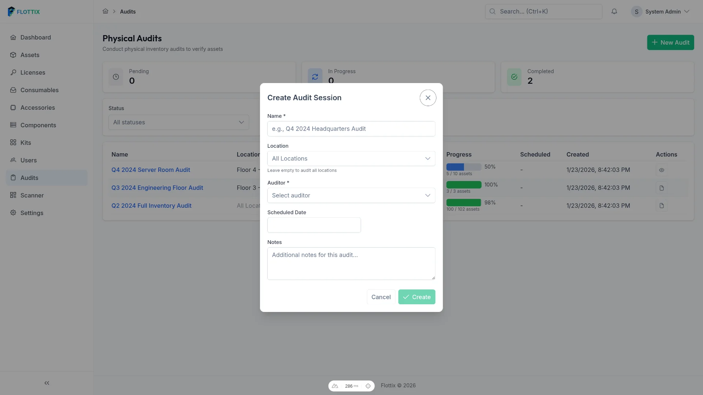Open the Select auditor dropdown

tap(351, 195)
